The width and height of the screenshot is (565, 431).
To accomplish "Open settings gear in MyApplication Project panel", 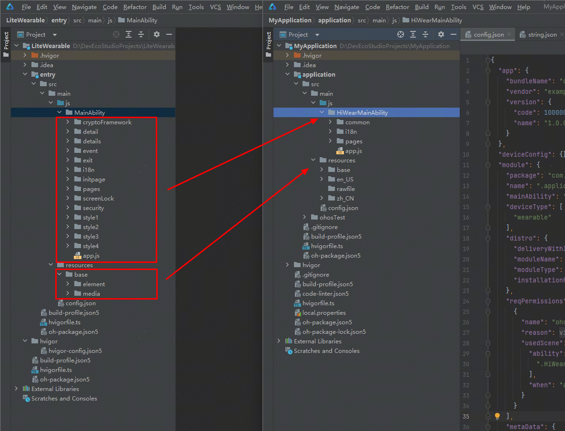I will (441, 35).
